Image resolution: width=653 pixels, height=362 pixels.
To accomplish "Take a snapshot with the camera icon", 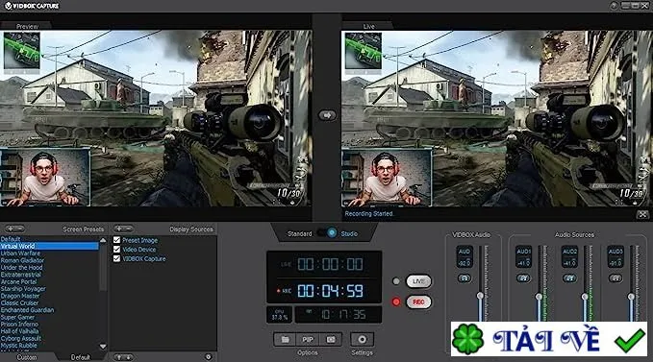I will (331, 340).
